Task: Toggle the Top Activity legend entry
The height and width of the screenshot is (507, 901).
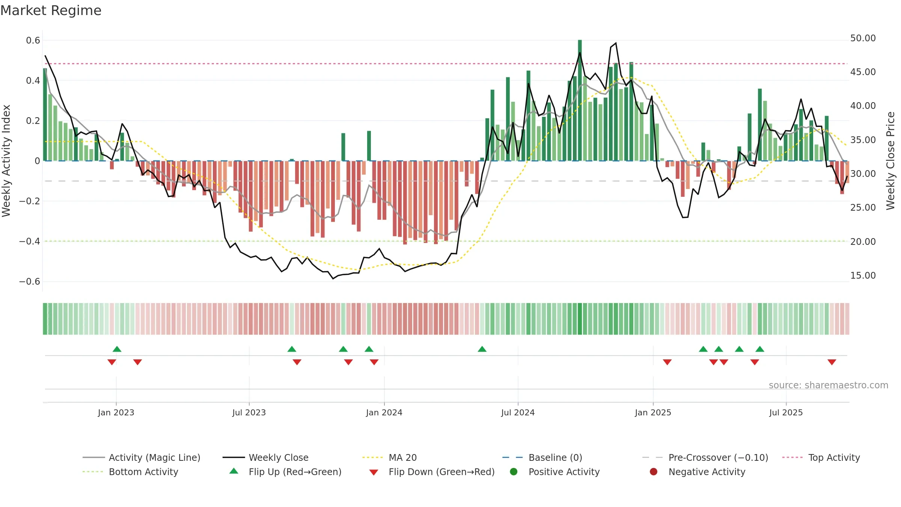Action: [821, 457]
